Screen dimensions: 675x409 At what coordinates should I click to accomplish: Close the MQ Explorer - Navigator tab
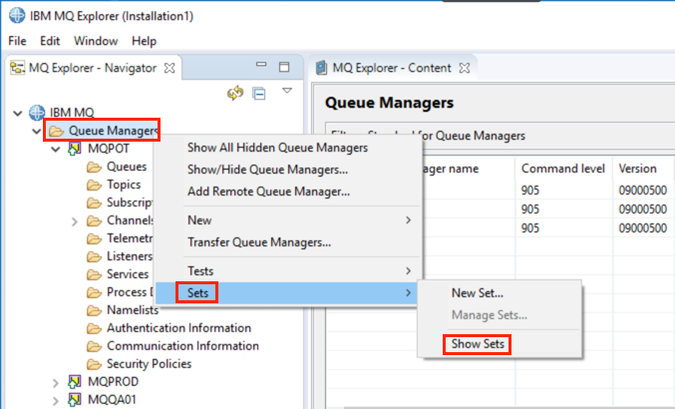coord(170,68)
